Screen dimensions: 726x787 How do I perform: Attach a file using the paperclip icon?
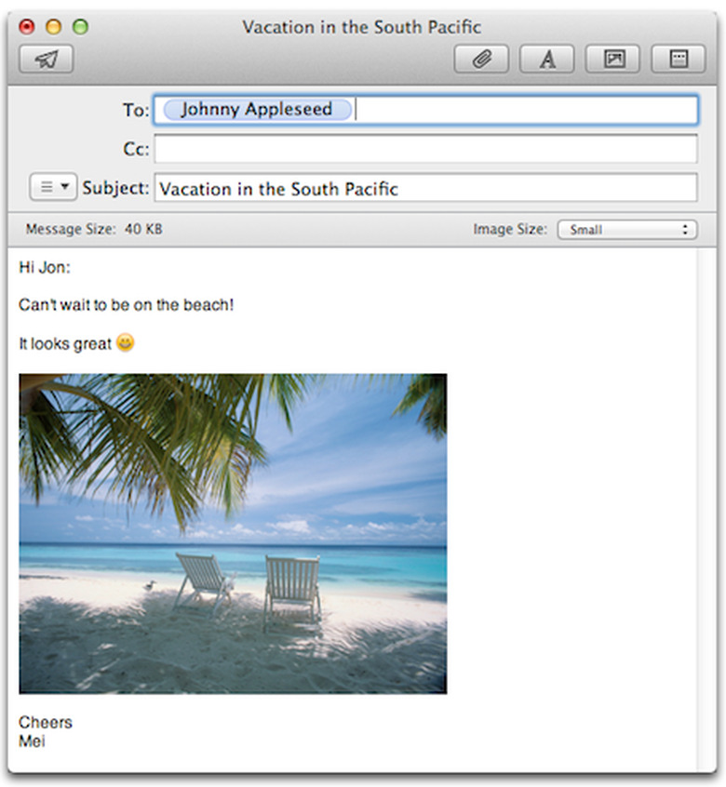[x=481, y=59]
